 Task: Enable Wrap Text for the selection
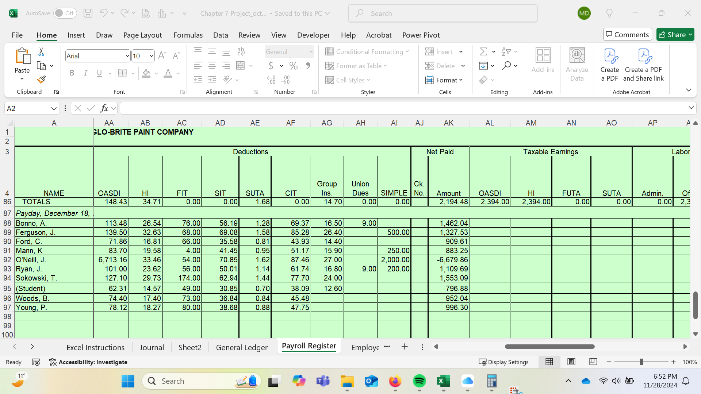point(241,51)
